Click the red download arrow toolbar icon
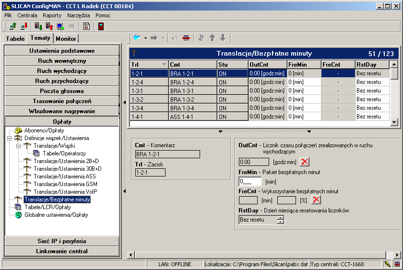This screenshot has height=270, width=403. click(24, 26)
